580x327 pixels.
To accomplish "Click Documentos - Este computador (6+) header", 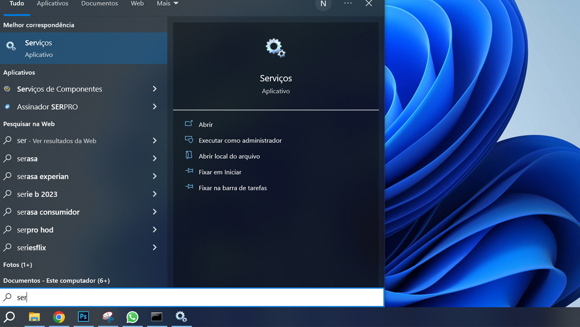I will click(56, 281).
